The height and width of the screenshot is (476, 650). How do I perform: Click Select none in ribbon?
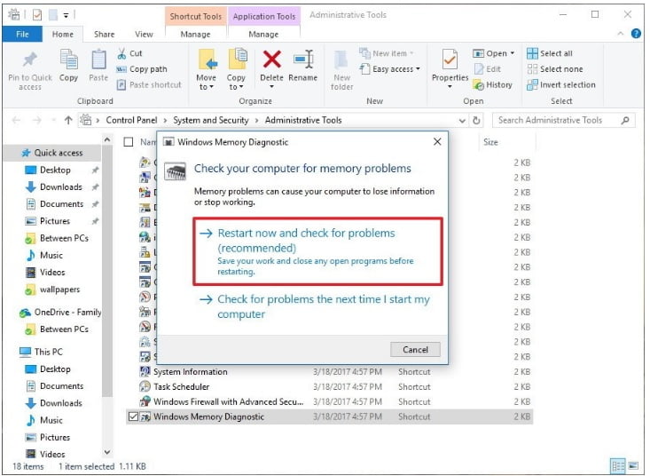554,69
